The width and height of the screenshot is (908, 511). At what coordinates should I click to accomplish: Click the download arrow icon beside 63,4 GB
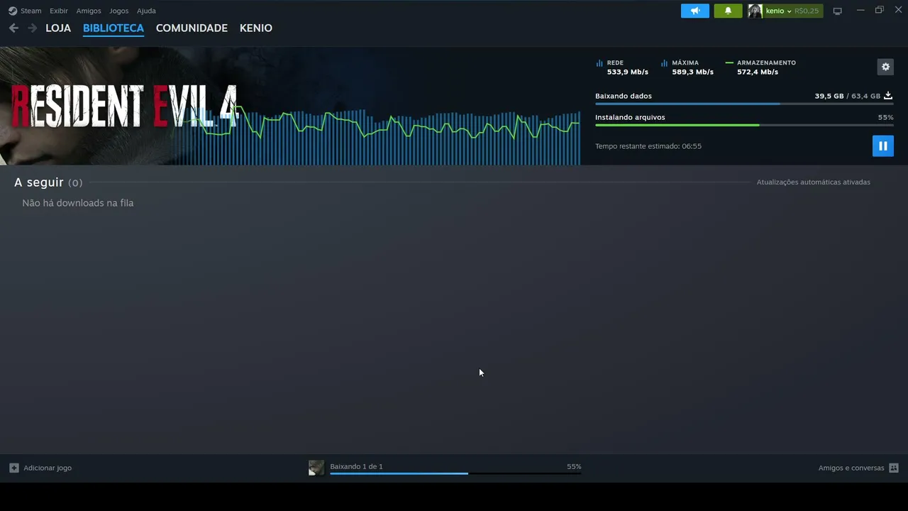point(888,95)
